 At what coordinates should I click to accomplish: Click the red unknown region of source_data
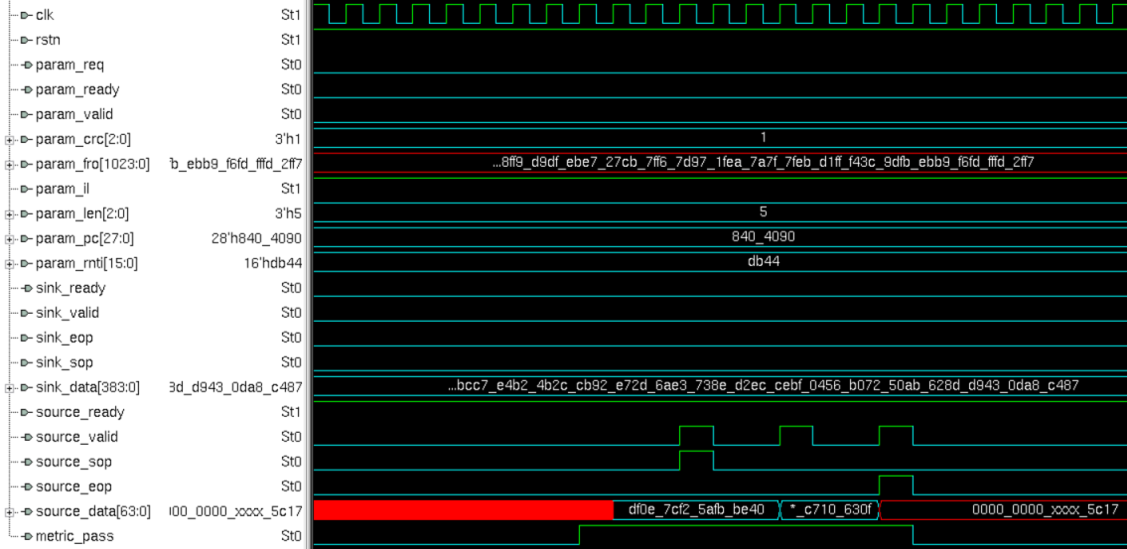463,510
